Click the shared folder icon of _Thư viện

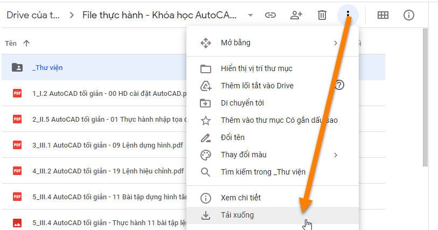(x=17, y=67)
